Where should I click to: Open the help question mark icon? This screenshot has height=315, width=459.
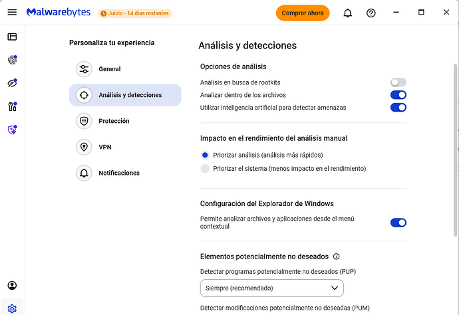(x=371, y=13)
